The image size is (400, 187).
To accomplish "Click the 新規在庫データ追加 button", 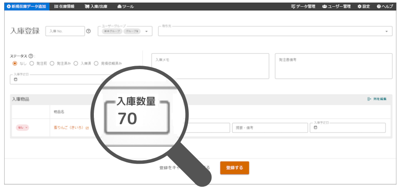I will pos(26,7).
